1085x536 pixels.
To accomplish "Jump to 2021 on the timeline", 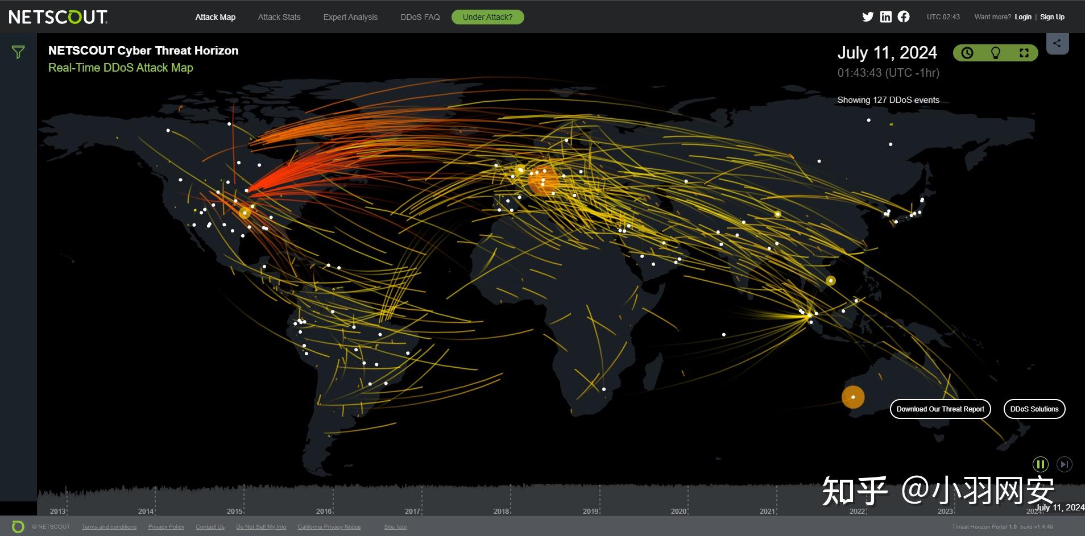I will (768, 511).
